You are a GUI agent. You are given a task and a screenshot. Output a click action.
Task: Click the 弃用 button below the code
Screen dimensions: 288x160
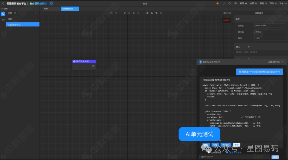click(237, 145)
